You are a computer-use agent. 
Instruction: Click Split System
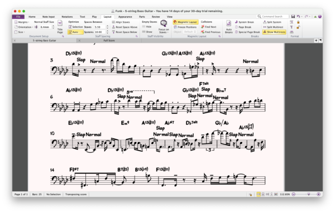click(272, 22)
